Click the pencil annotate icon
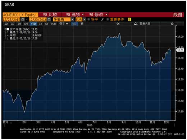187x140 pixels. [102, 19]
